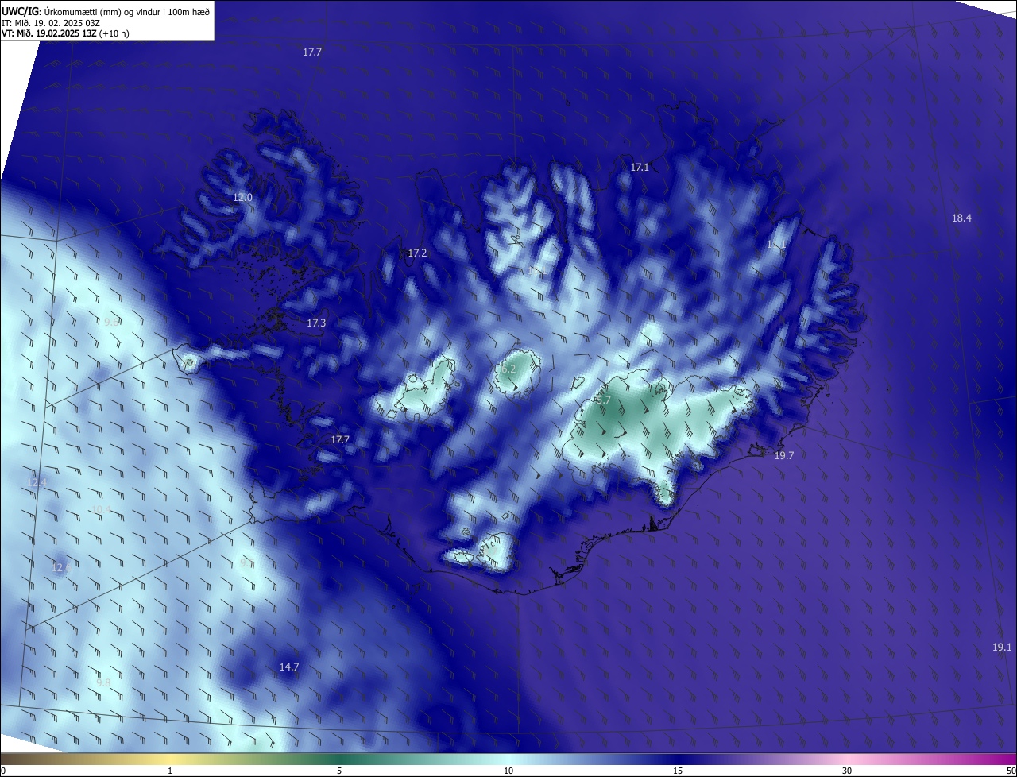Click the 17.3 value label
This screenshot has width=1017, height=777.
pos(316,323)
